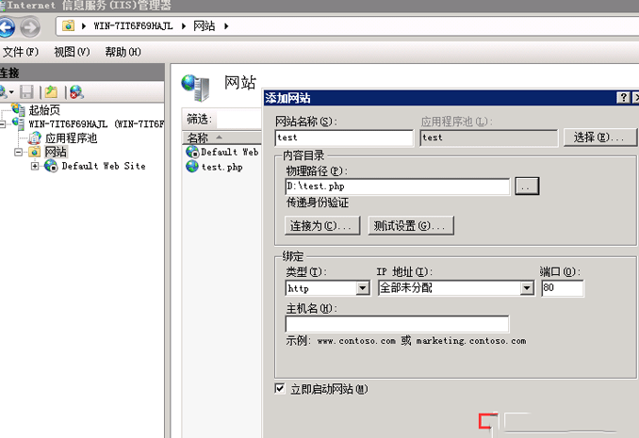Click the 端口 field showing 80

[563, 287]
